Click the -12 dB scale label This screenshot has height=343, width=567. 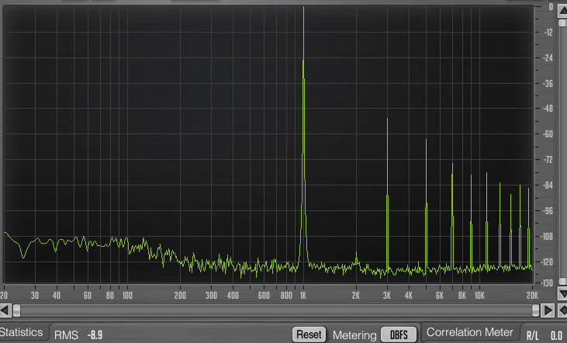548,32
